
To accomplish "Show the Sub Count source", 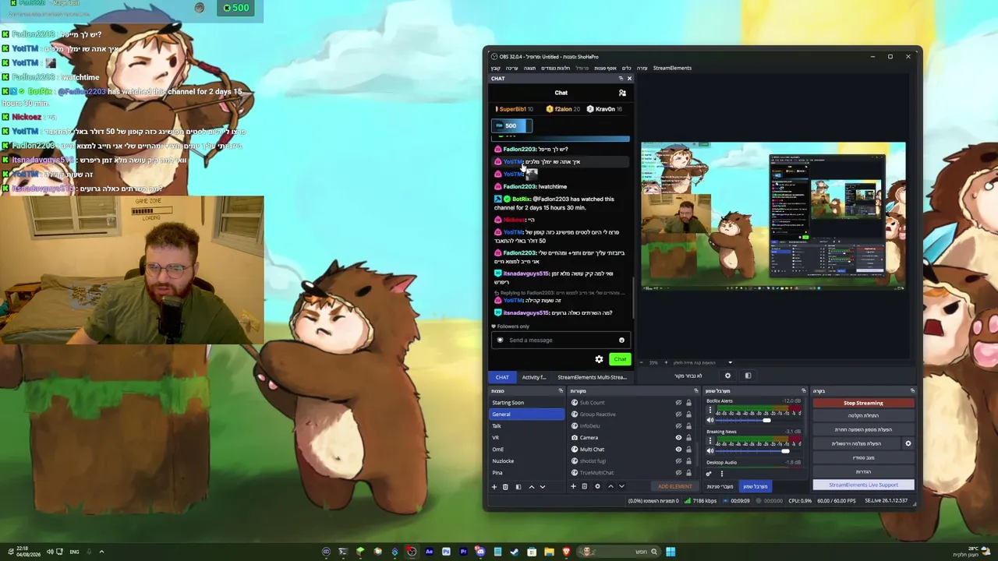I will click(678, 403).
